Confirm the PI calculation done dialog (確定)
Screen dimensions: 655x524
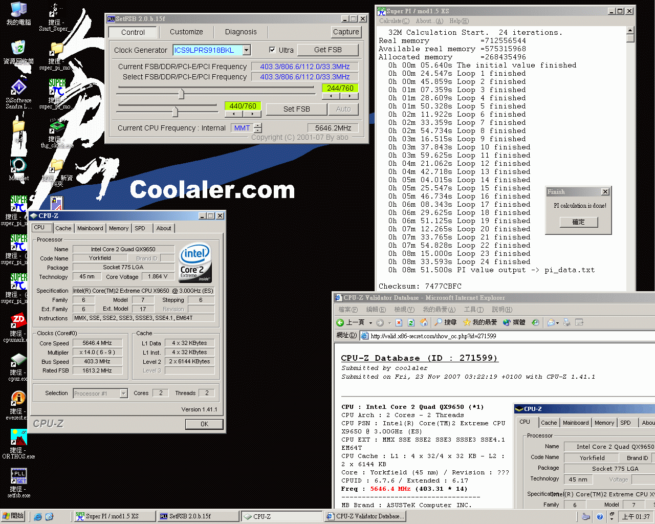[x=578, y=222]
